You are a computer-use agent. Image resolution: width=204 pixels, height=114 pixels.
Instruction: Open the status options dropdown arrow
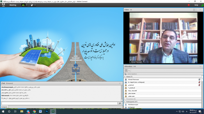(35, 5)
